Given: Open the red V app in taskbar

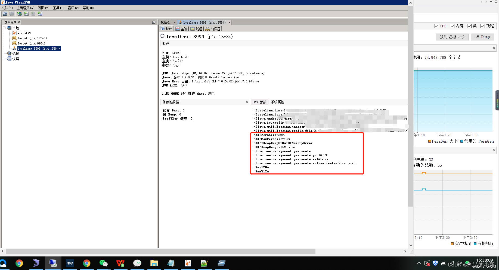Looking at the screenshot, I should coord(120,263).
